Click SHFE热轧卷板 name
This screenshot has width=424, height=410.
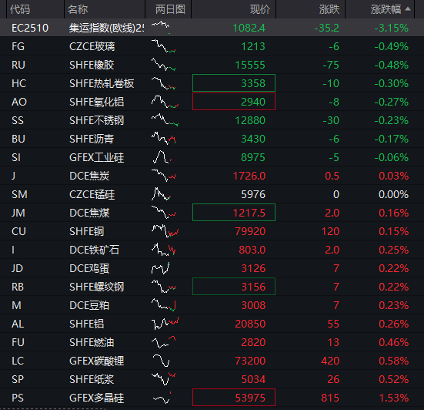point(102,83)
